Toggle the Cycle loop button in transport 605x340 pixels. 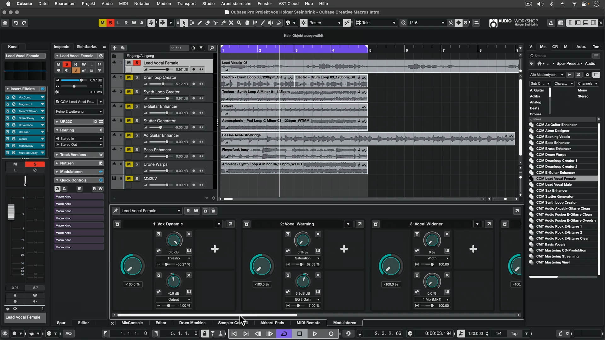pyautogui.click(x=284, y=334)
